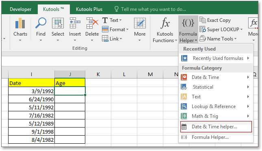
Task: Select cell containing 7/16/1982
Action: point(31,115)
